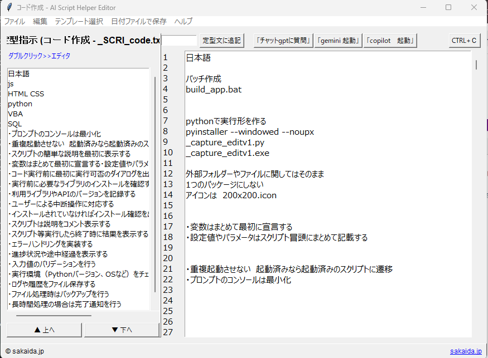
Task: Select python in the template list
Action: pos(20,104)
